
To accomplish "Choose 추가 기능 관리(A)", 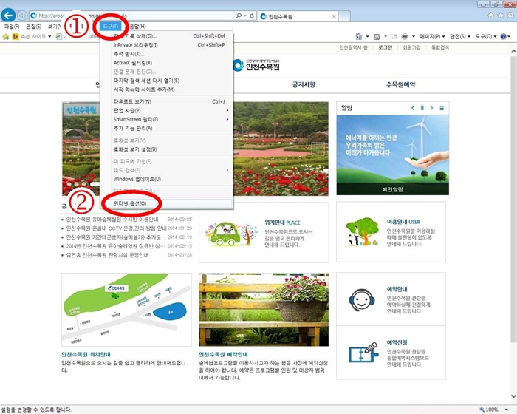I will pyautogui.click(x=166, y=128).
